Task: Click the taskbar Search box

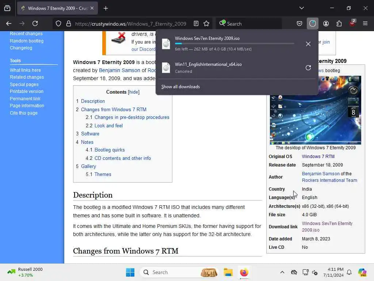Action: (x=179, y=272)
